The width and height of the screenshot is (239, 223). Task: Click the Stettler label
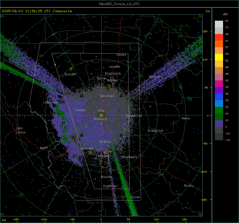tap(155, 77)
